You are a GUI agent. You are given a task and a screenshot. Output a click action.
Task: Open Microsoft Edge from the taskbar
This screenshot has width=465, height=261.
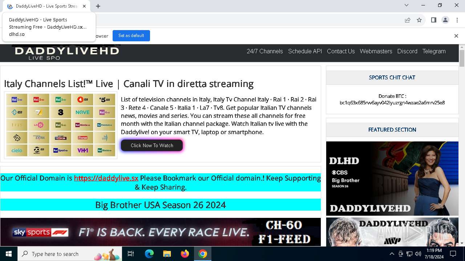coord(149,254)
